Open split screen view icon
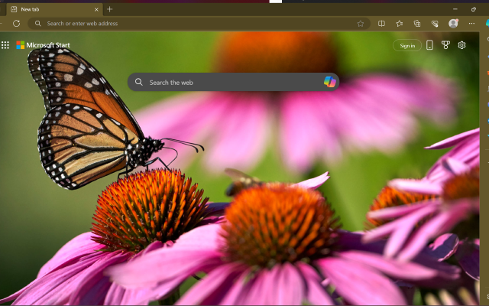The image size is (489, 306). point(381,24)
